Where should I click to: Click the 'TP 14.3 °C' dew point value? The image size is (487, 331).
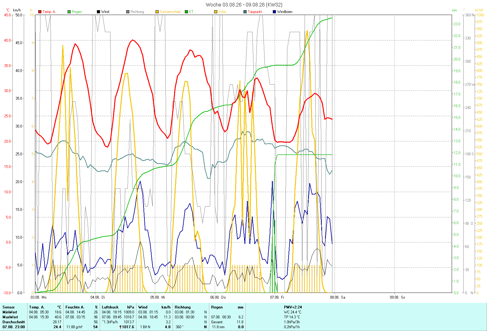[x=292, y=317]
